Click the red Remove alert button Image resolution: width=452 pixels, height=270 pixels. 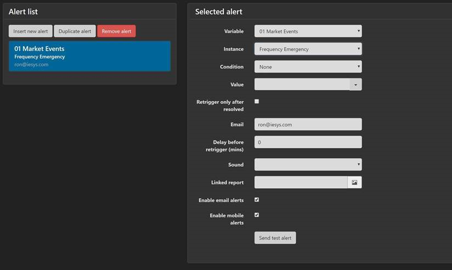pos(116,31)
